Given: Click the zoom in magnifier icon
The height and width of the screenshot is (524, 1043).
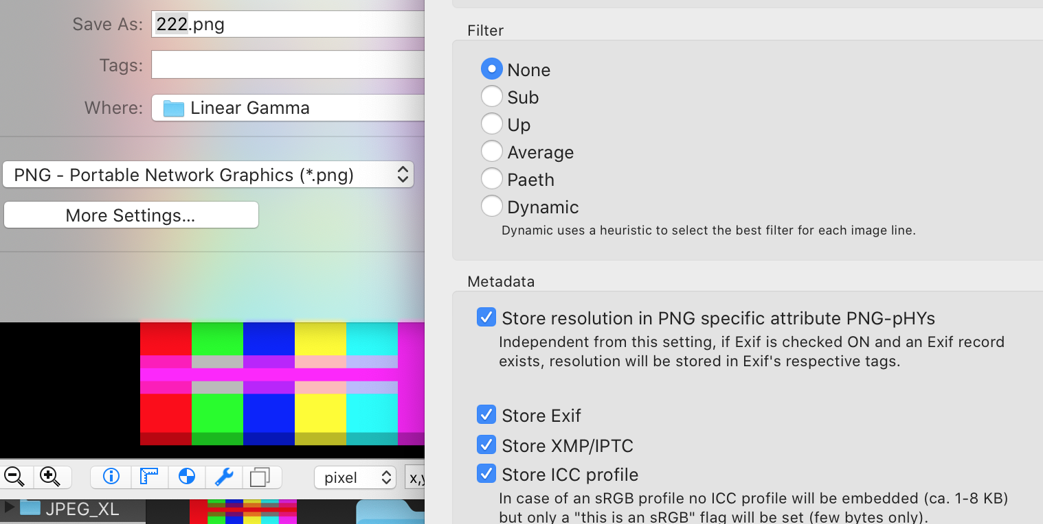Looking at the screenshot, I should click(50, 476).
